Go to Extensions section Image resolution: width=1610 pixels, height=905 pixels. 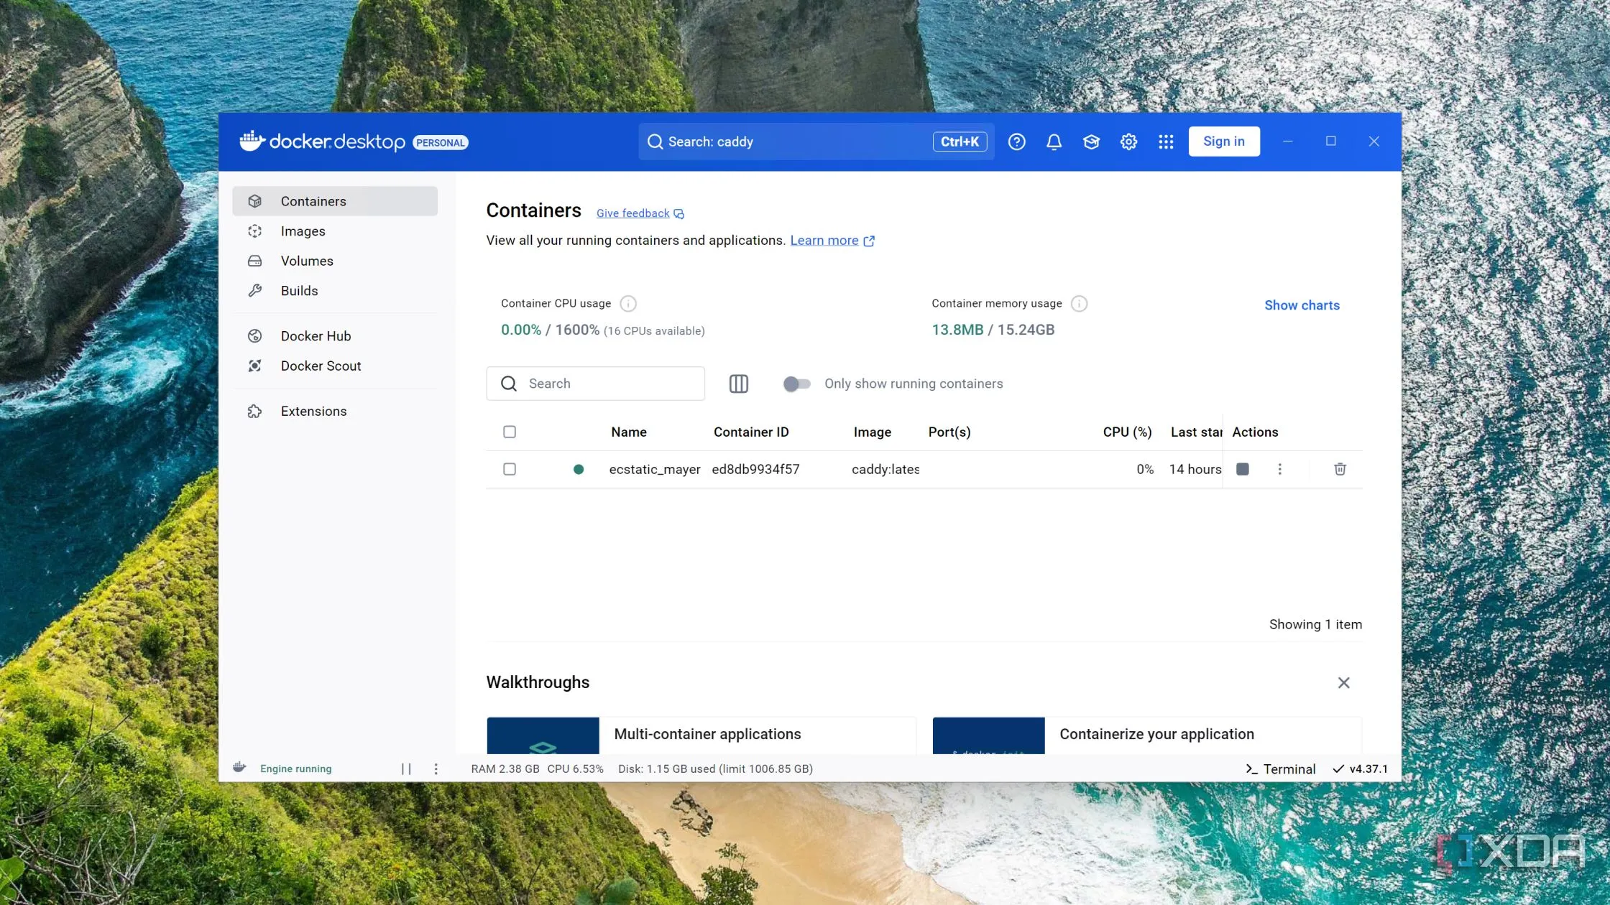[335, 411]
